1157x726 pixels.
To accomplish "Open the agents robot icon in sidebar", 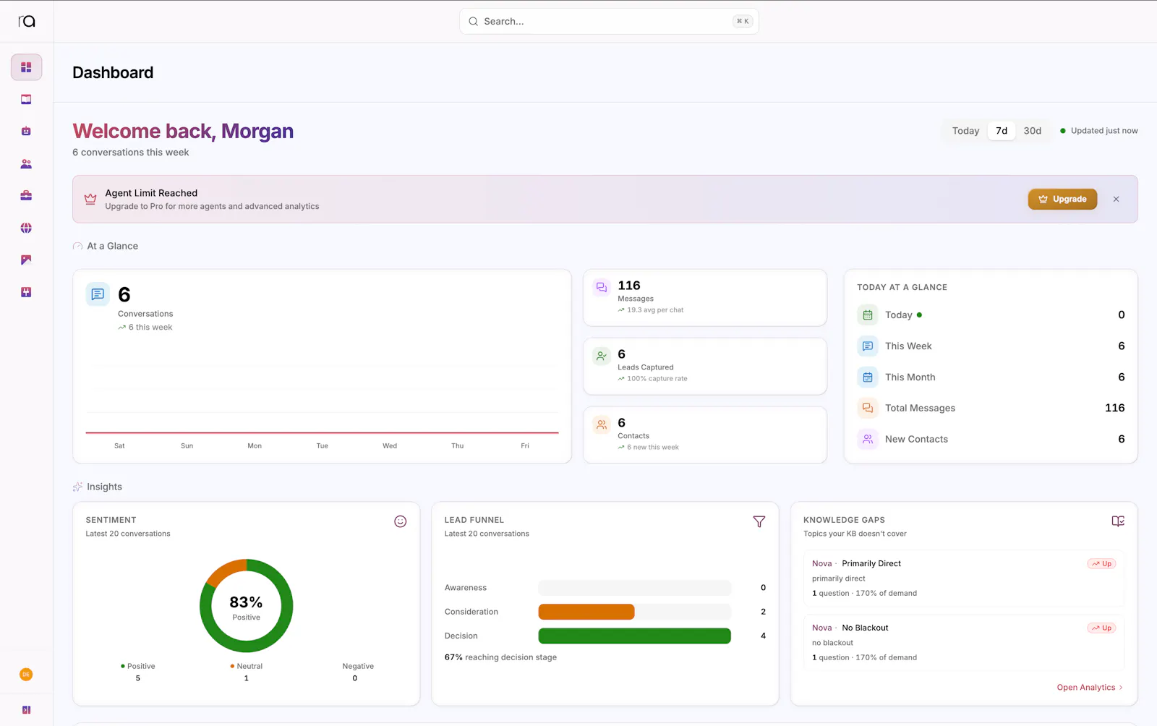I will [26, 132].
